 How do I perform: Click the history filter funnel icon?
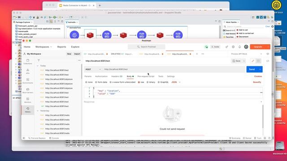tap(39, 60)
